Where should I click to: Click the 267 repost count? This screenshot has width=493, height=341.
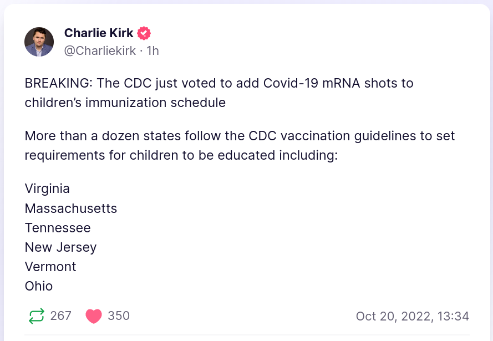(x=61, y=316)
